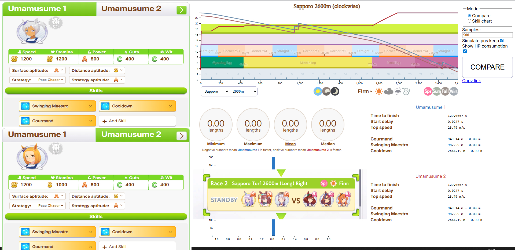This screenshot has height=250, width=515.
Task: Click the mood icon beside bottom portrait
Action: click(56, 148)
